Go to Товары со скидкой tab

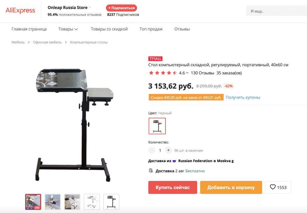[x=109, y=29]
